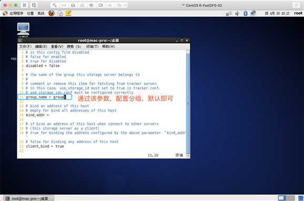Open terminal 文件(F) menu
Screen dimensions: 304x201
(25, 46)
